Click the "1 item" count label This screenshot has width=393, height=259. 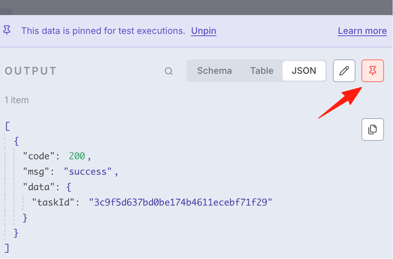tap(17, 100)
